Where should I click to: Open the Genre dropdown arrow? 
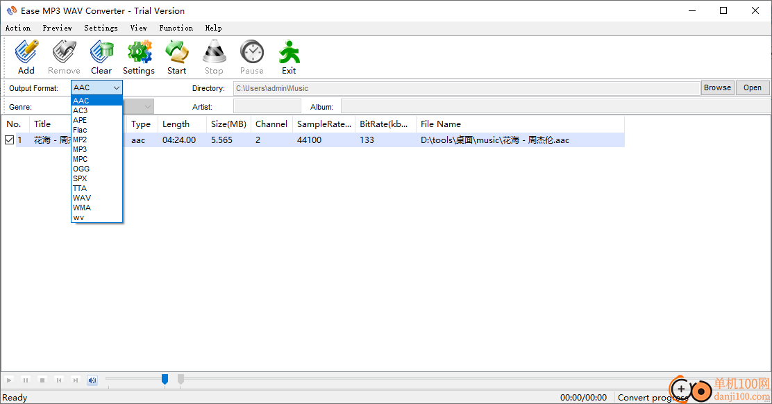tap(147, 106)
